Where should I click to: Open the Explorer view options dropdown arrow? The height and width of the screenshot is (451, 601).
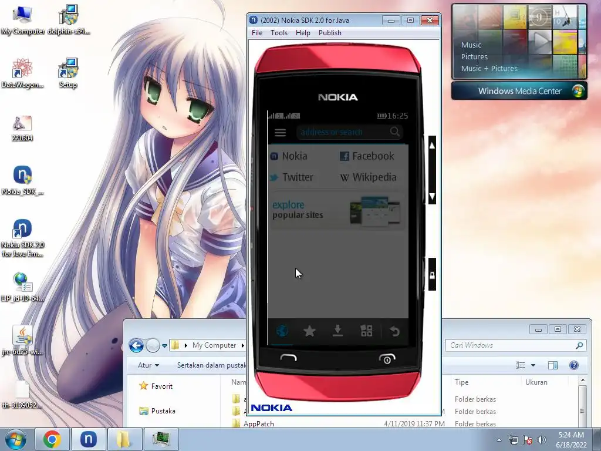coord(533,365)
